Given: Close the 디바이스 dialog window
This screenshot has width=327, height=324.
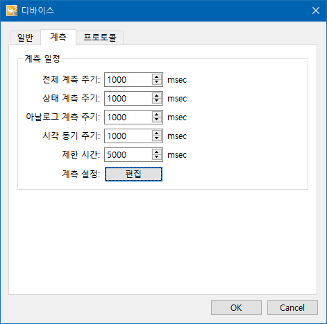Looking at the screenshot, I should click(316, 10).
